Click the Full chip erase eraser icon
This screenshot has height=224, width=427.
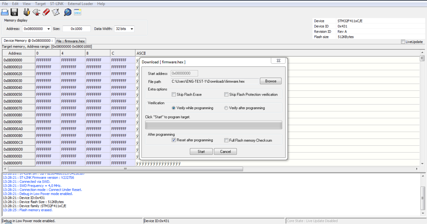coord(46,12)
